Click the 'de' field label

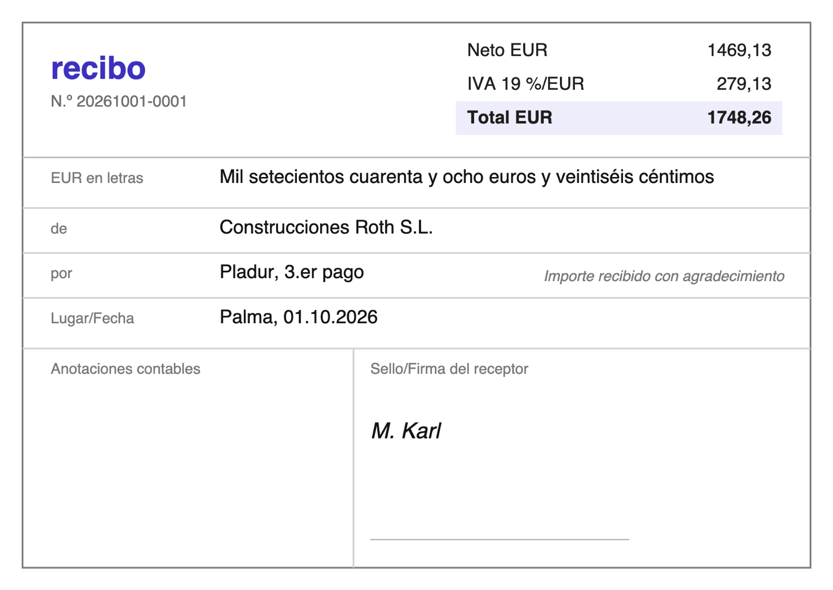59,229
